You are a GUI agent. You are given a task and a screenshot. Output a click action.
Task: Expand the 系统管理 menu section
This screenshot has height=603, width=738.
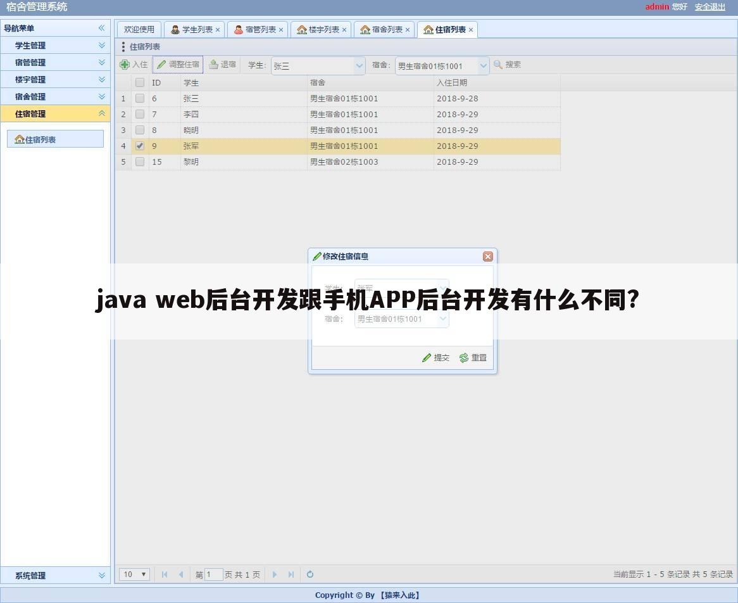(102, 575)
